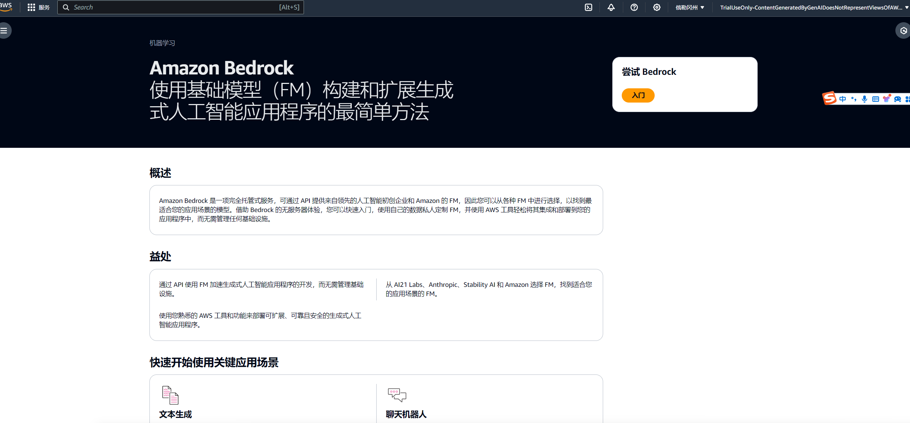Open the Sogou toolbox grid icon

click(x=907, y=99)
